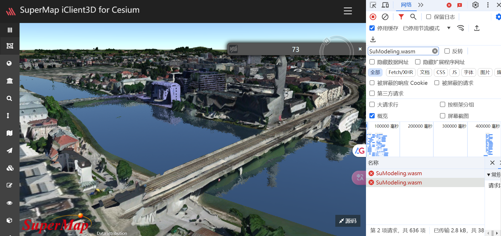Viewport: 501px width, 236px height.
Task: Select the 文档 filter type
Action: [425, 72]
